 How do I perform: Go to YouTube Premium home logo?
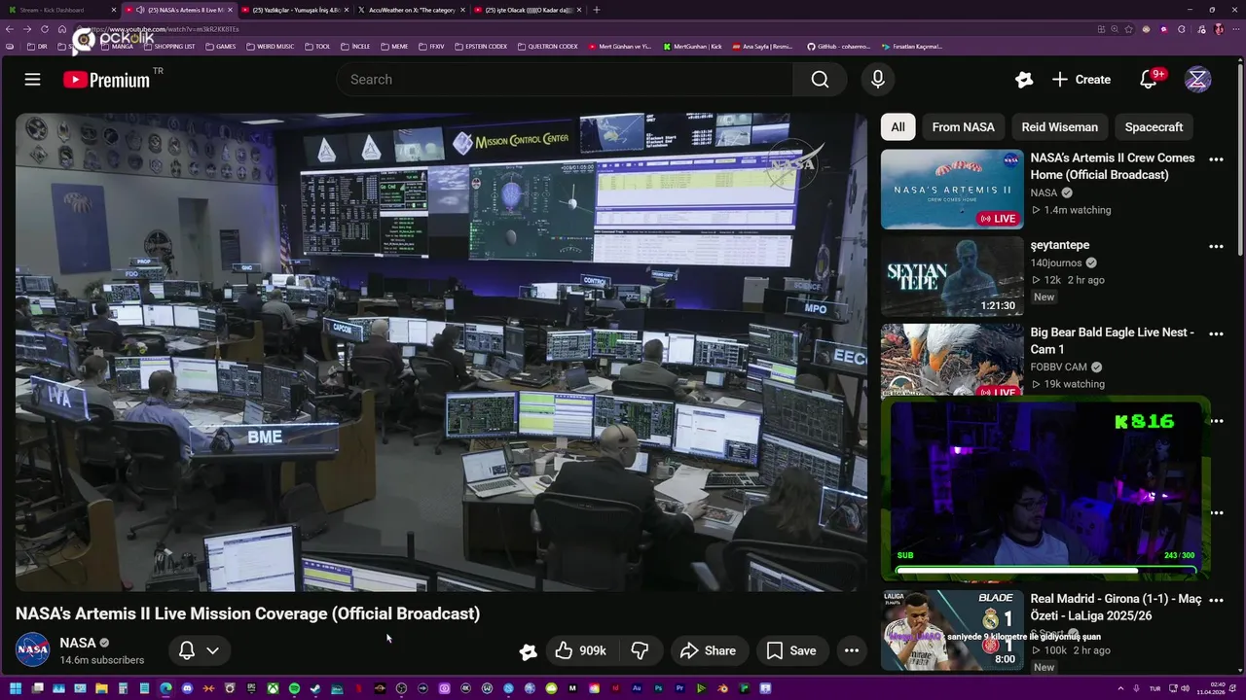point(107,80)
